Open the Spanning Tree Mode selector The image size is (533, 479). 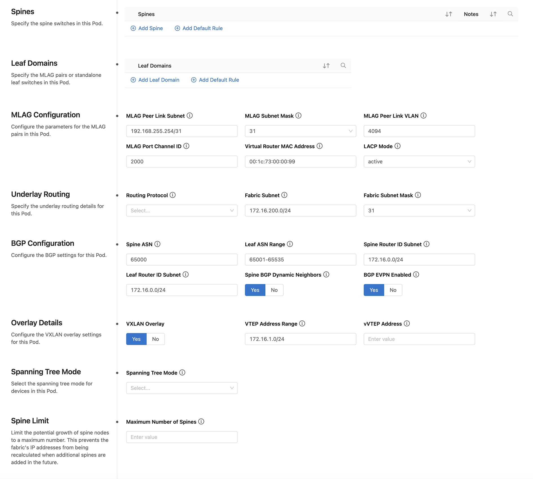point(182,388)
